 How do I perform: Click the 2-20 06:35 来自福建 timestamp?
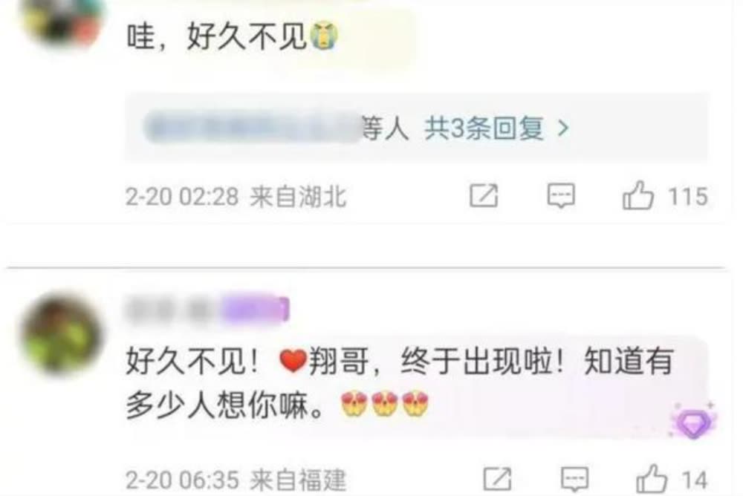(236, 480)
